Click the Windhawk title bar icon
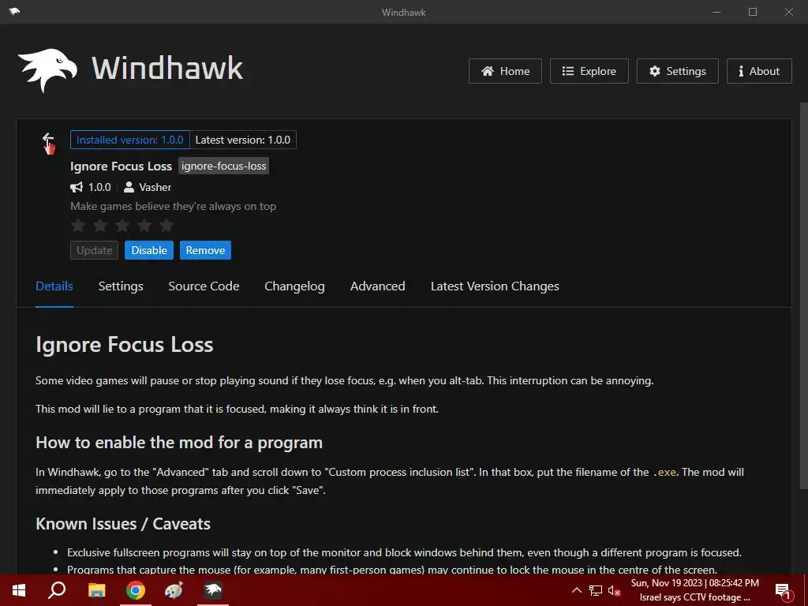 (14, 11)
